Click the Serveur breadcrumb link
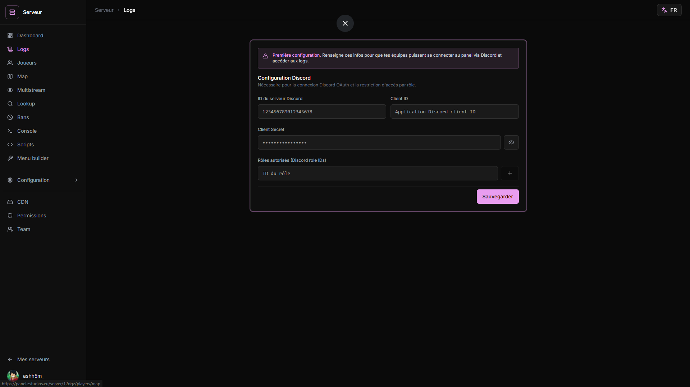690x387 pixels. (x=104, y=10)
